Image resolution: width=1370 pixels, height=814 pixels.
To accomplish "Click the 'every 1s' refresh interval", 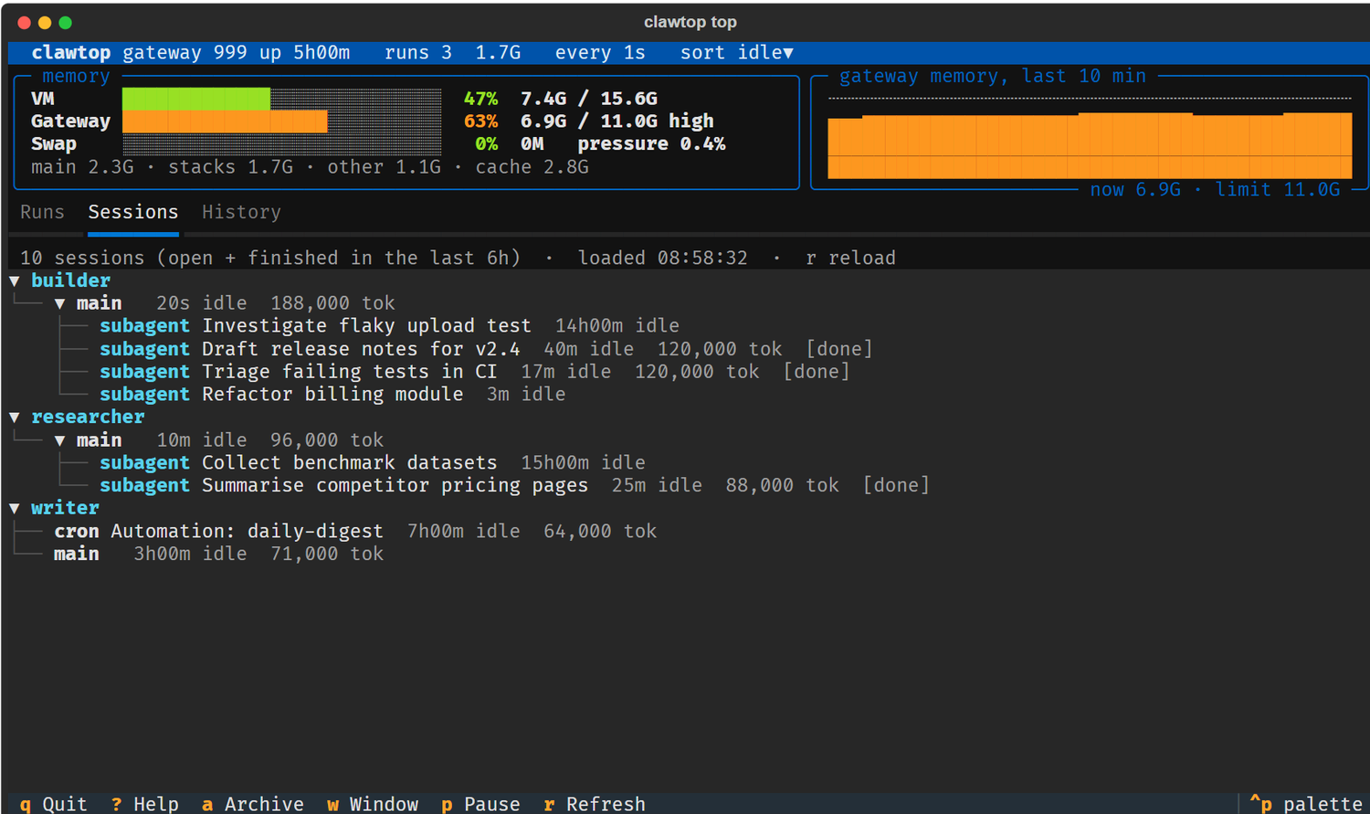I will tap(600, 53).
